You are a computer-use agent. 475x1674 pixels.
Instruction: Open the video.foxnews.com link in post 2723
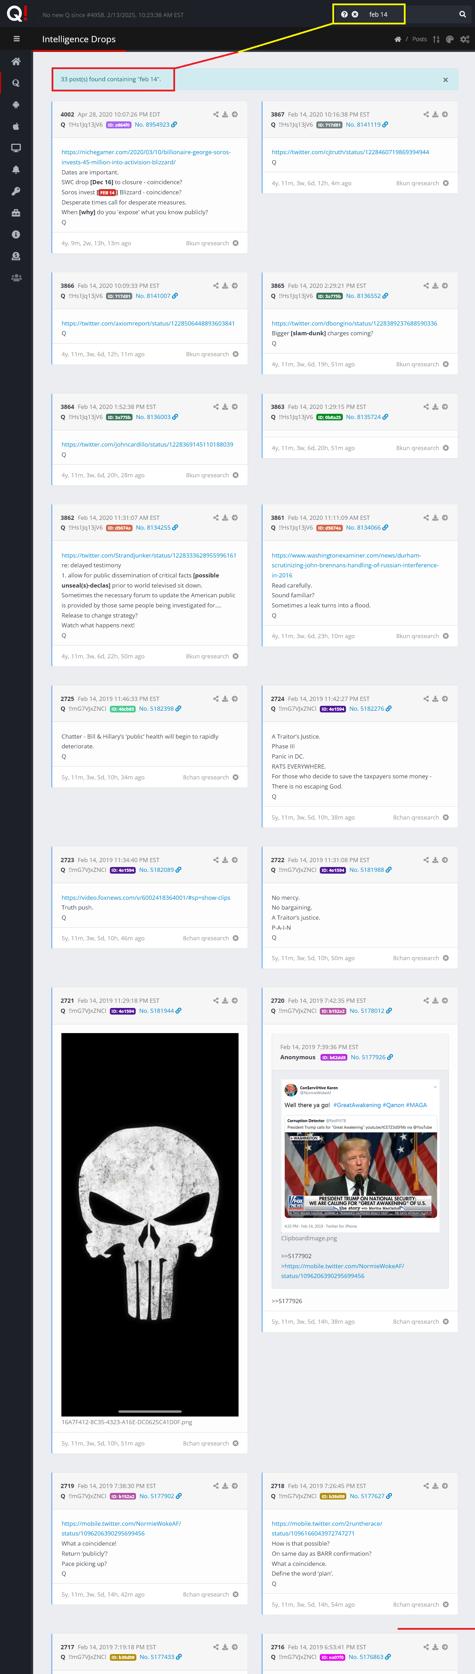coord(145,897)
